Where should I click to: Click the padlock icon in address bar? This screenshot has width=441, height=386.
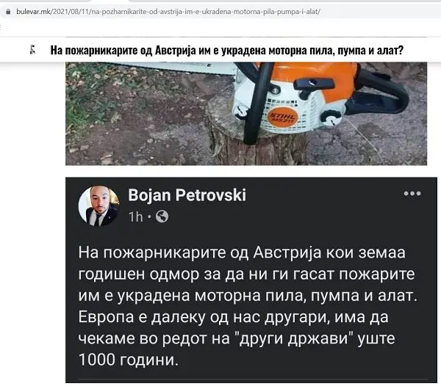click(8, 12)
